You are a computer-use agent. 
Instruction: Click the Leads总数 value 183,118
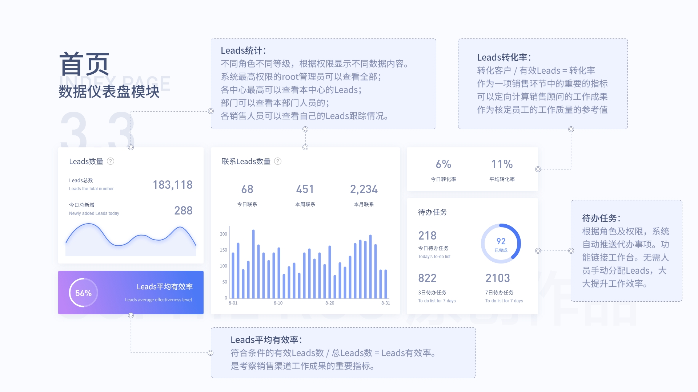coord(172,185)
